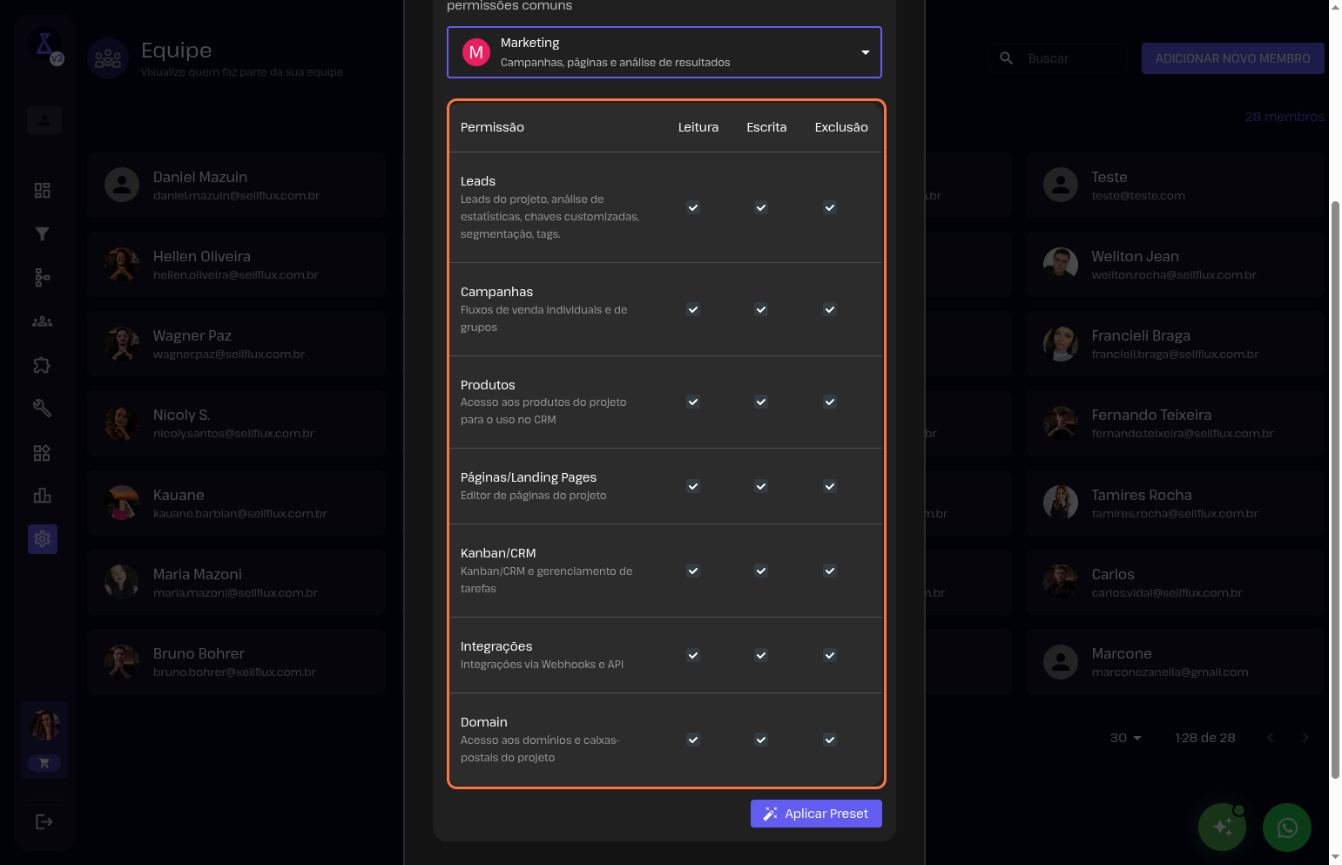Screen dimensions: 1342x865
Task: Open the WhatsApp chat button
Action: (x=1286, y=828)
